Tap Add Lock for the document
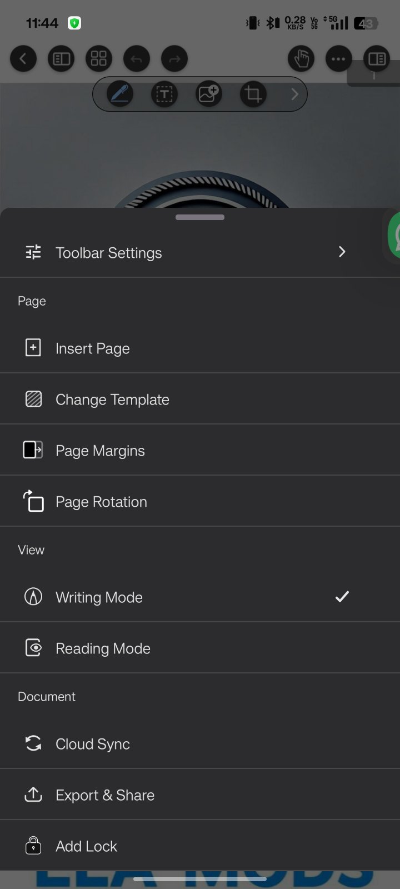This screenshot has height=889, width=400. (x=86, y=846)
